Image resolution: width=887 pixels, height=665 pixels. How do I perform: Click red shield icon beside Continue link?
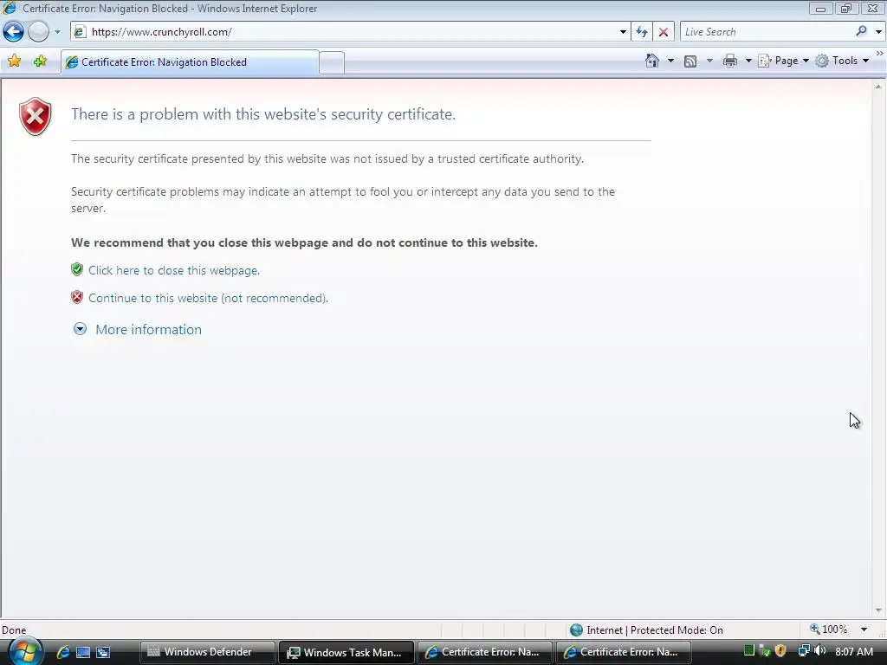coord(77,297)
